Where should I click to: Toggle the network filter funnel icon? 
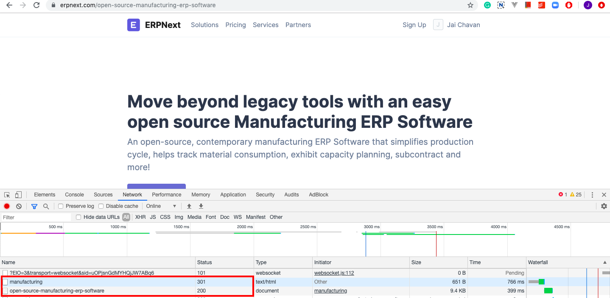(34, 206)
